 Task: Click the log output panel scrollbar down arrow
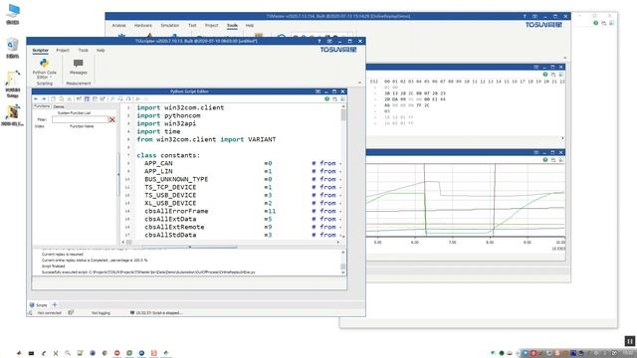[343, 272]
